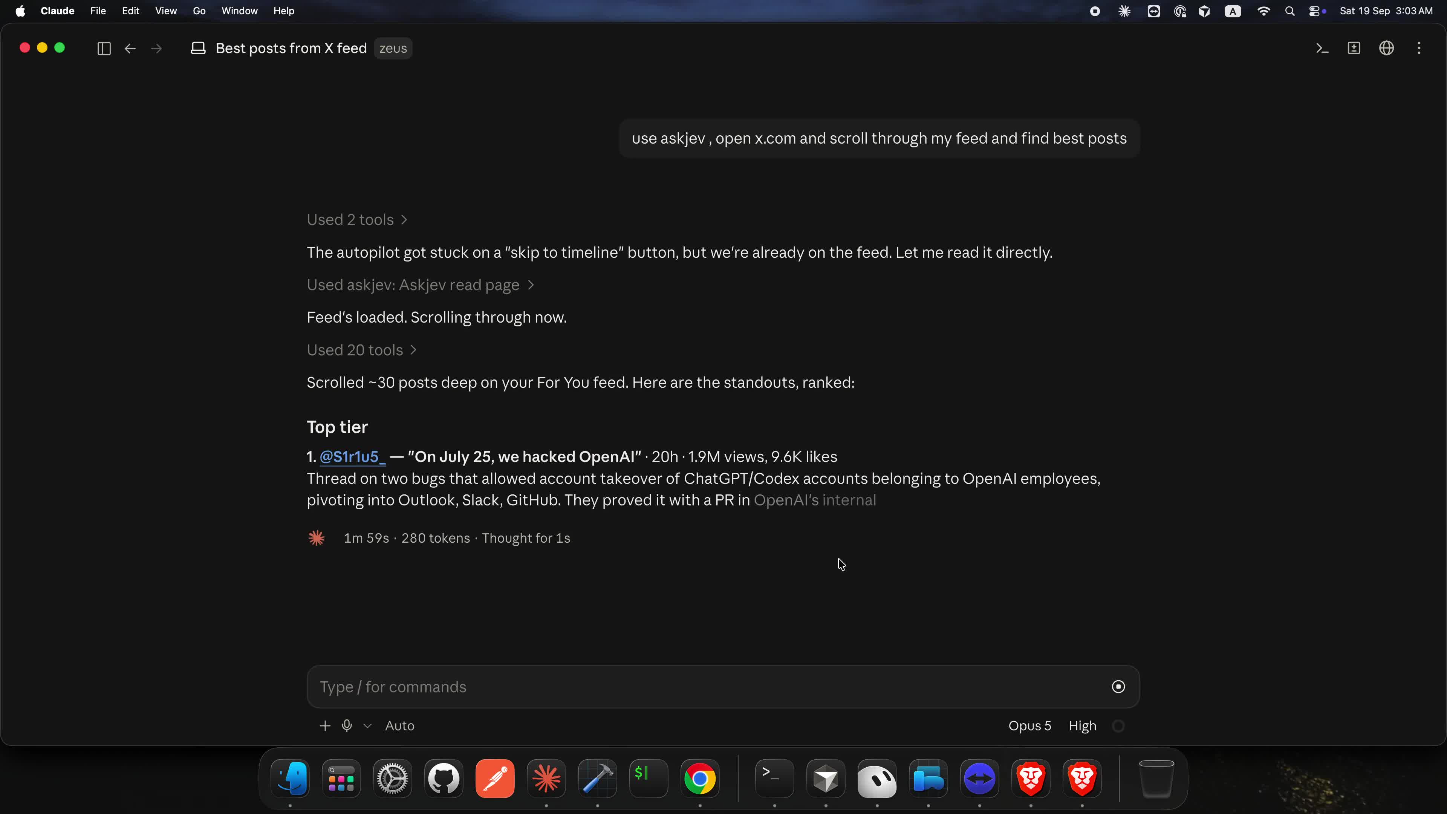Open Google Chrome from the dock

point(700,779)
